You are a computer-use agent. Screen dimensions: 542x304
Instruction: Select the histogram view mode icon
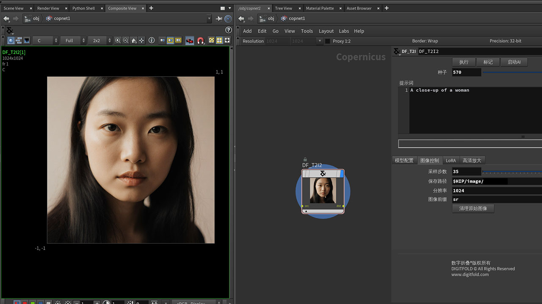[27, 41]
